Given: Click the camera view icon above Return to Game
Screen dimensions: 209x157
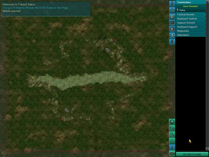Looking at the screenshot, I should coord(172,153).
